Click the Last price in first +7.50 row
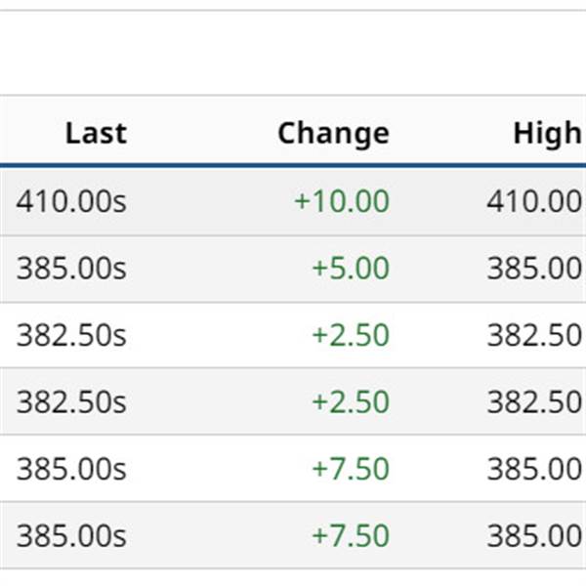586x586 pixels. 71,469
